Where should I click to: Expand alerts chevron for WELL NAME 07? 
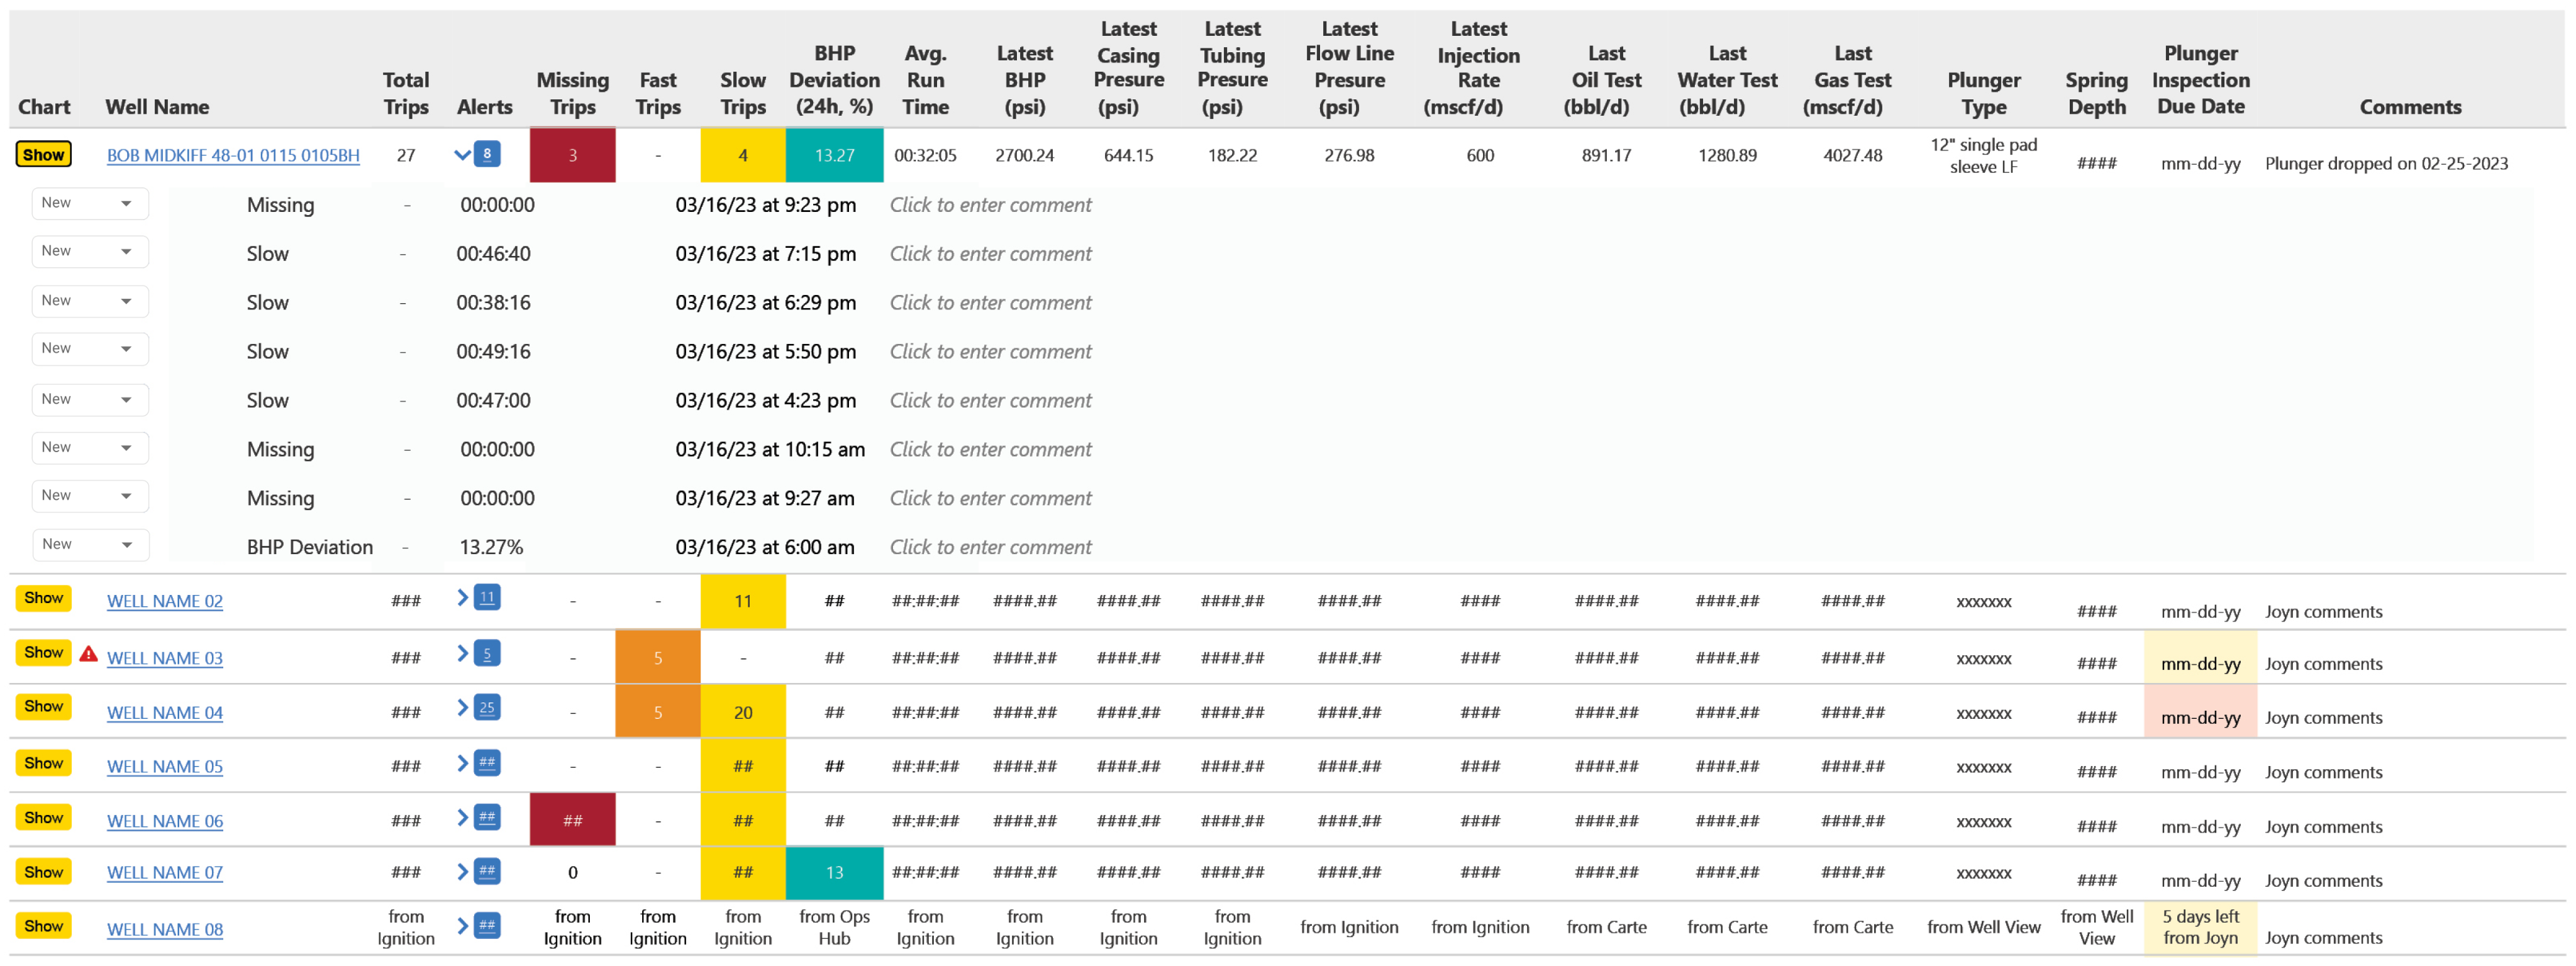coord(462,872)
